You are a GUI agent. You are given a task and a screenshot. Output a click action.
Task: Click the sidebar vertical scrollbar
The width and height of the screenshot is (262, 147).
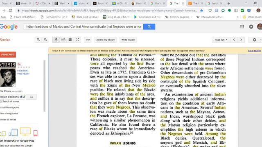coord(45,86)
